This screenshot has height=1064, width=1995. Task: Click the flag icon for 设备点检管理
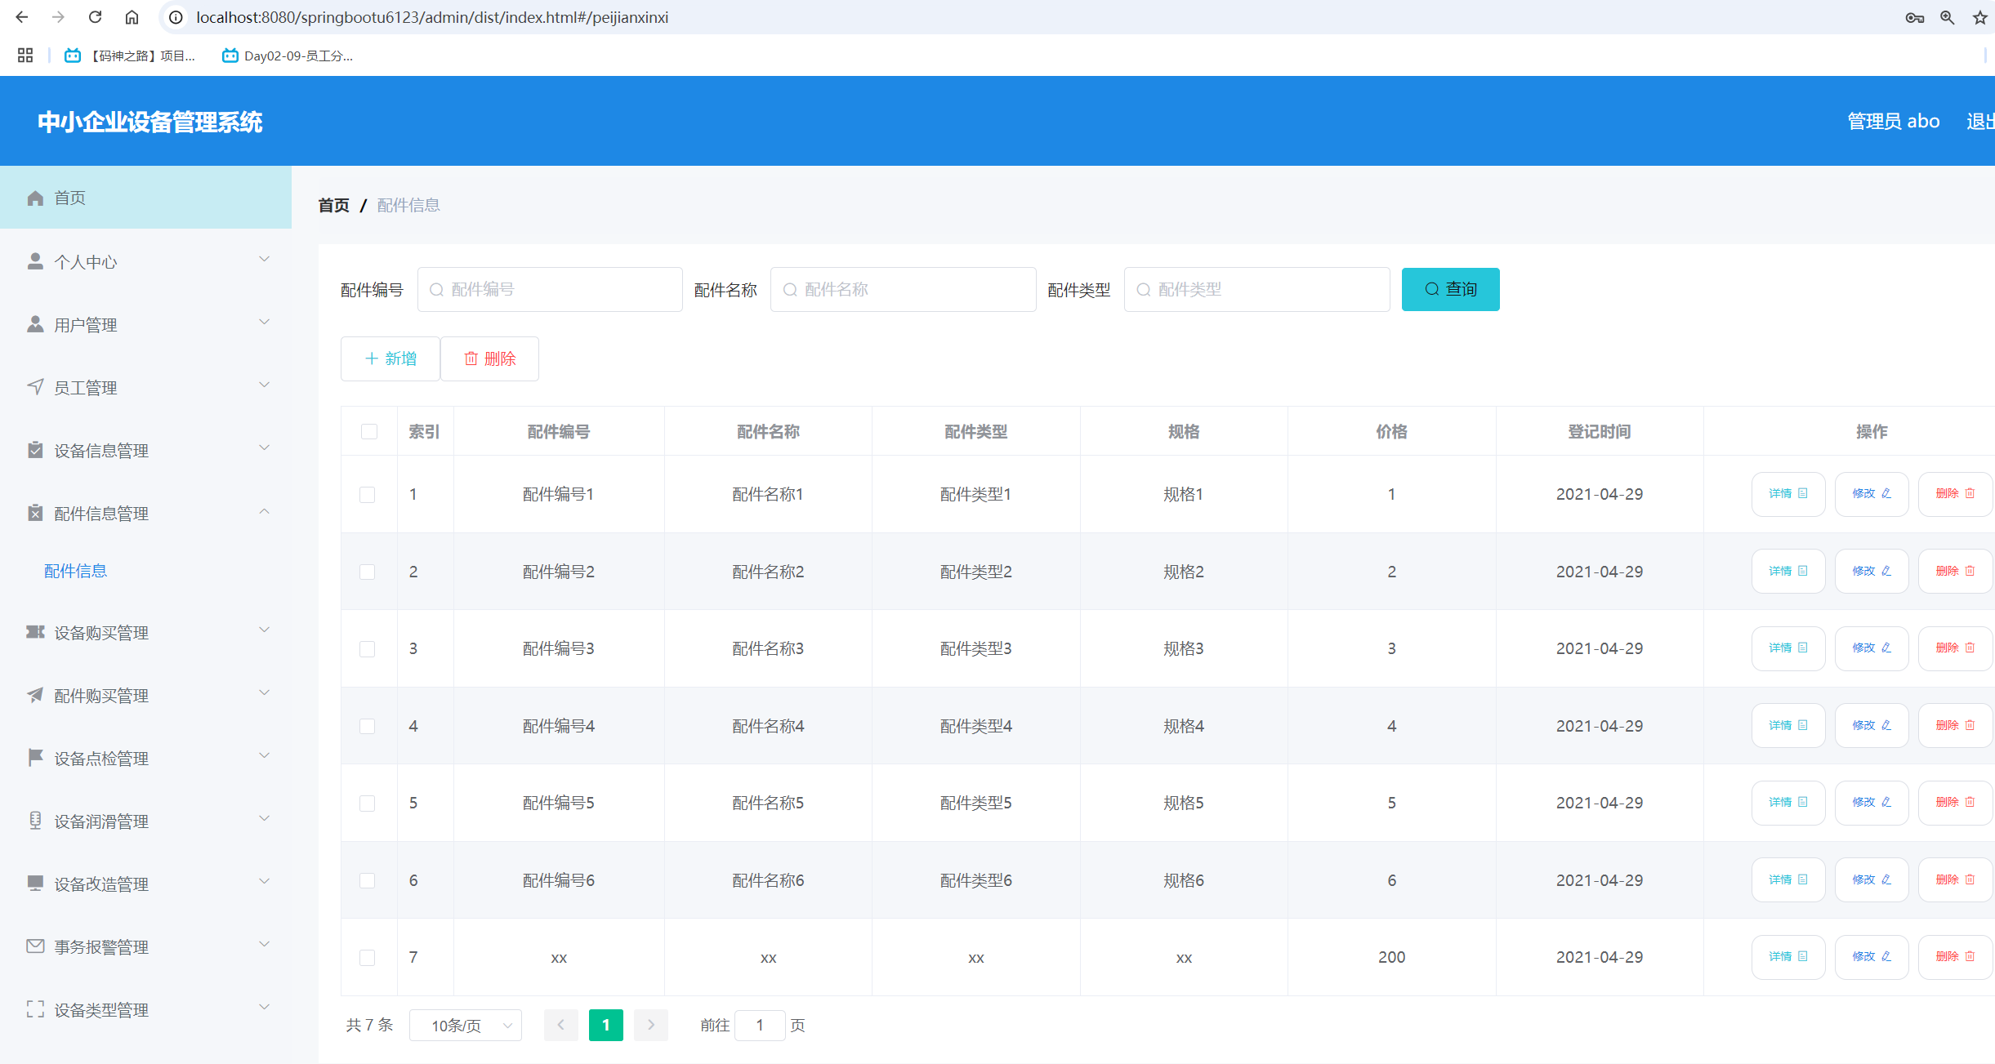35,758
